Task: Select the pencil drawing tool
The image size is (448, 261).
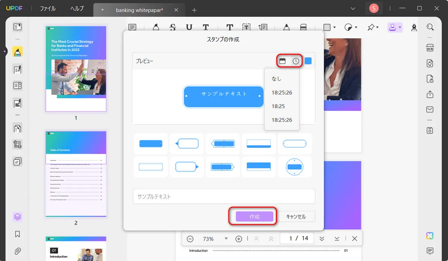Action: coord(286,27)
